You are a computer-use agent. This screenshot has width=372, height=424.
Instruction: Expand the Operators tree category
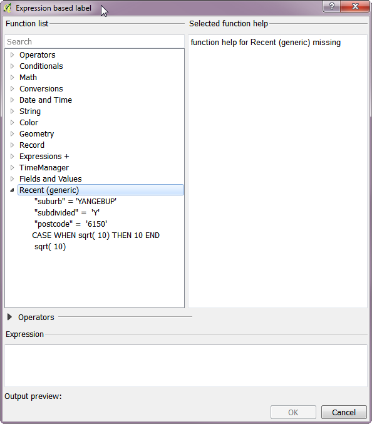[x=12, y=55]
